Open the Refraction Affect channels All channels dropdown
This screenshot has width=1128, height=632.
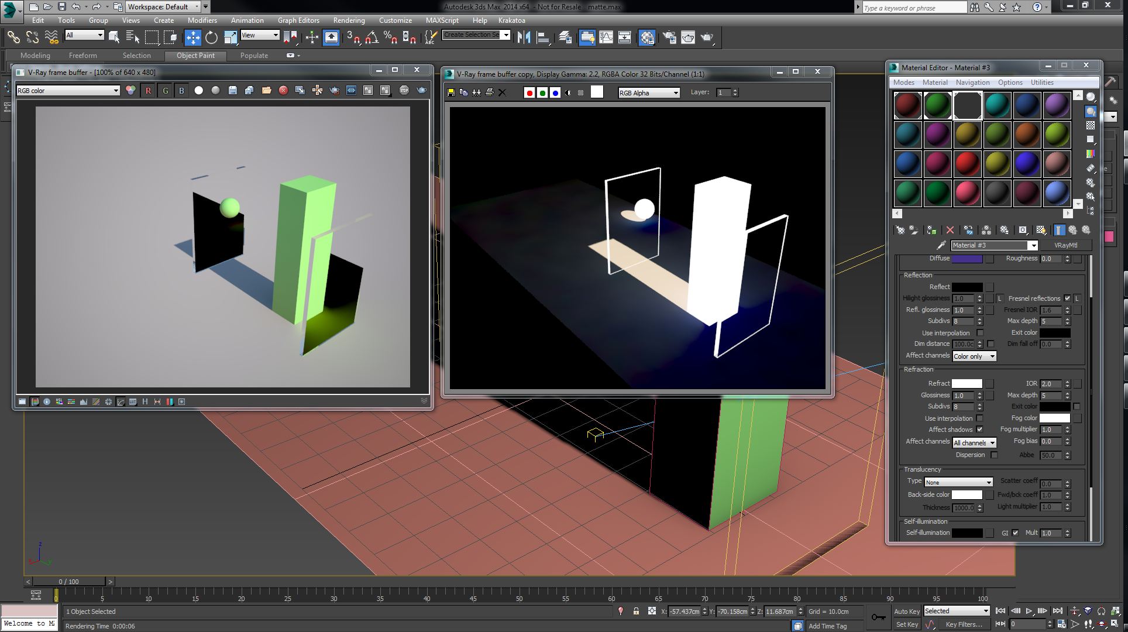point(974,443)
